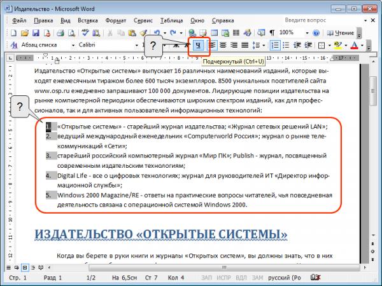Image resolution: width=382 pixels, height=286 pixels.
Task: Activate the Format Painter brush
Action: (143, 33)
